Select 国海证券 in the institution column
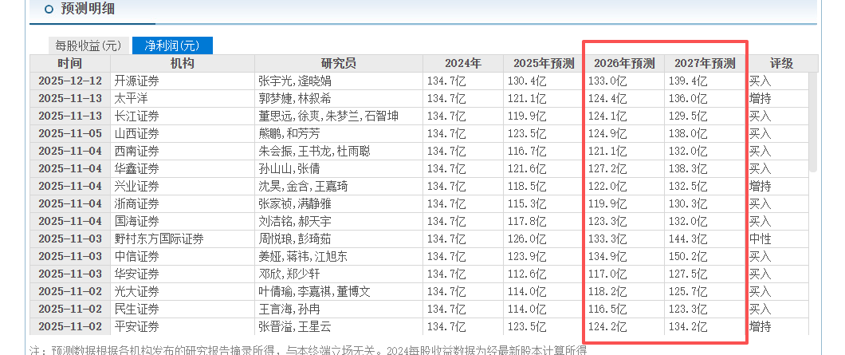Image resolution: width=845 pixels, height=355 pixels. (x=137, y=222)
